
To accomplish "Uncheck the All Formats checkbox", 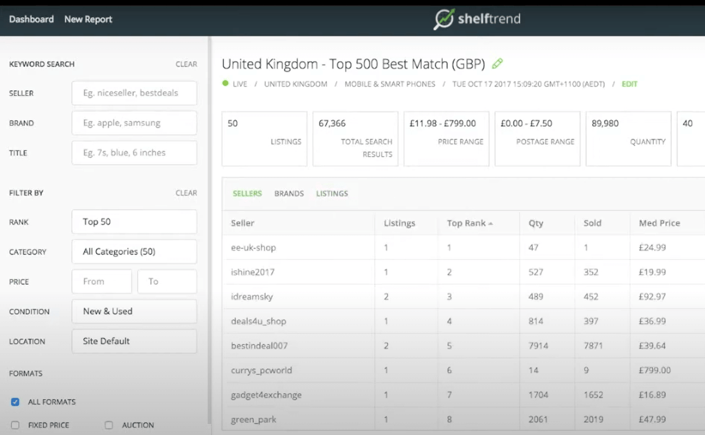I will 15,402.
